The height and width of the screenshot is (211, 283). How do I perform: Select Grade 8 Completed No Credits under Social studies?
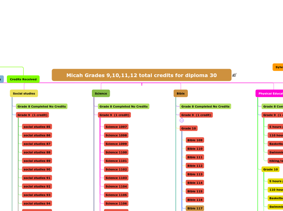(x=42, y=106)
